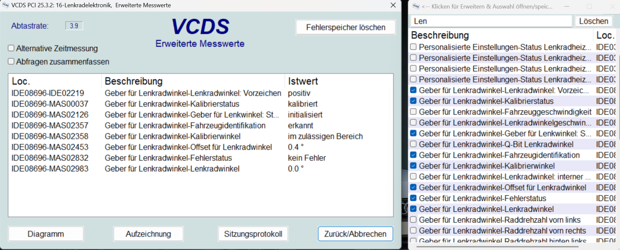
Task: Click the VCDS icon in main title bar
Action: tap(5, 5)
